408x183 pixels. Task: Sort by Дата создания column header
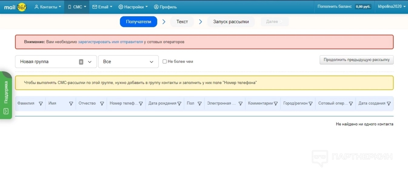(372, 103)
